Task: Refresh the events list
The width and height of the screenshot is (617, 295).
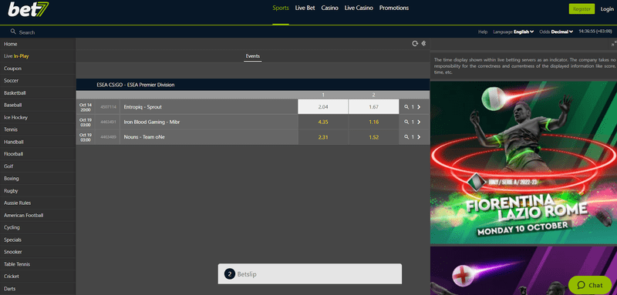Action: click(415, 44)
